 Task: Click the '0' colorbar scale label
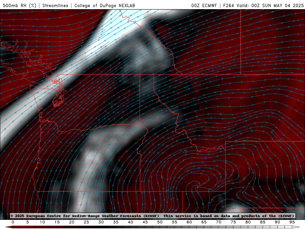pyautogui.click(x=13, y=222)
